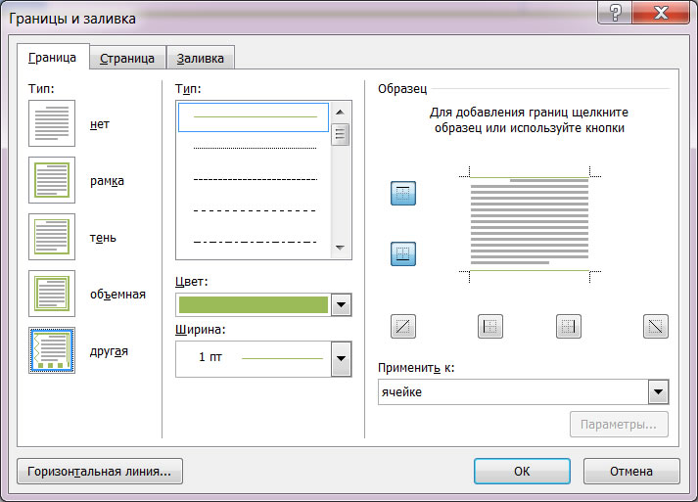Select the 'Граница' tab
The width and height of the screenshot is (698, 502).
53,58
